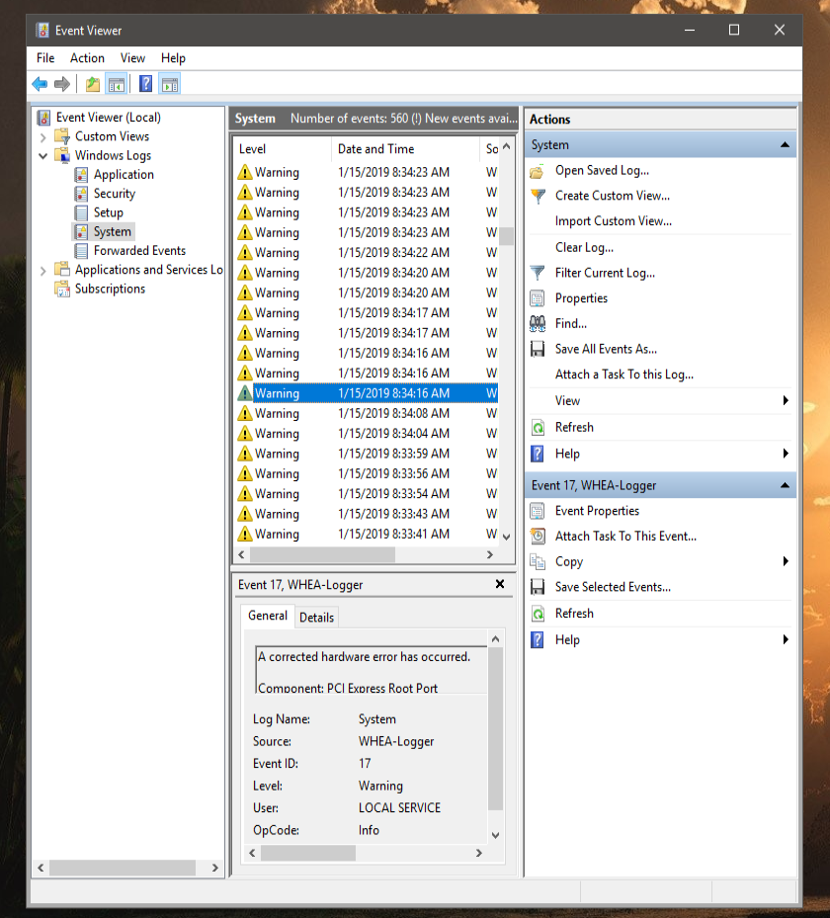
Task: Collapse the Windows Logs tree node
Action: click(42, 156)
